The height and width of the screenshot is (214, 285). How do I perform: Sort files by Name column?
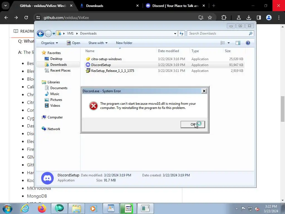point(120,51)
